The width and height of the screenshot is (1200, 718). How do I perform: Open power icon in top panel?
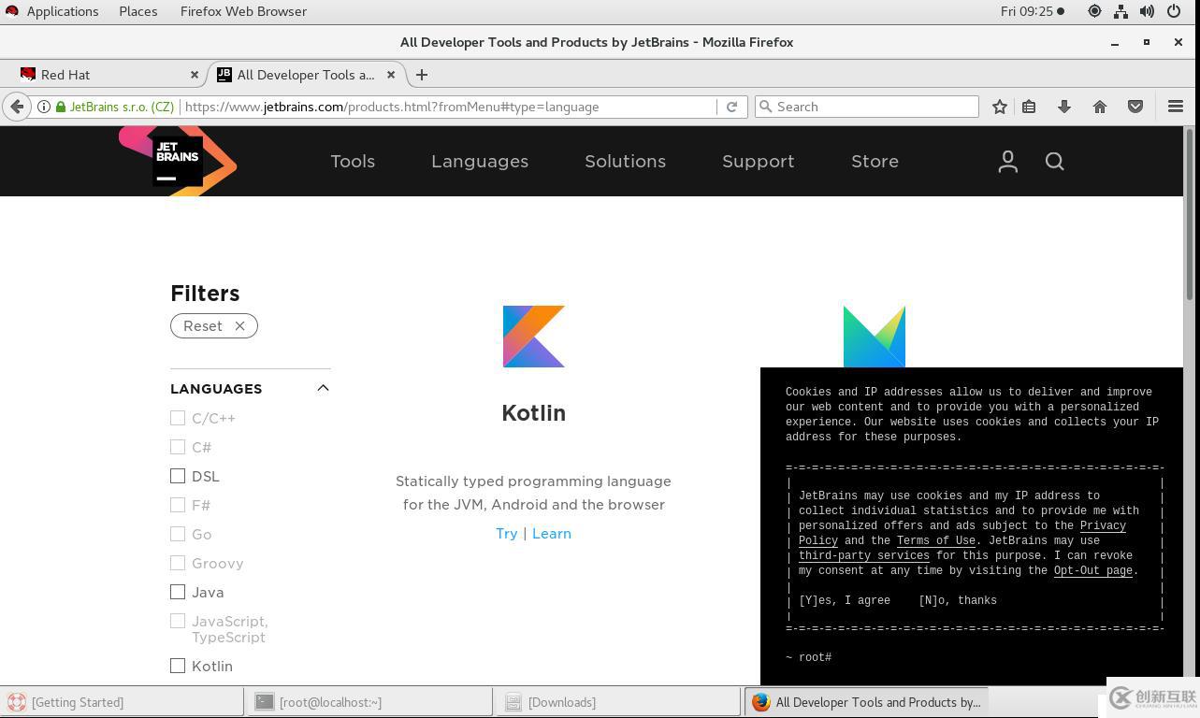pyautogui.click(x=1174, y=11)
